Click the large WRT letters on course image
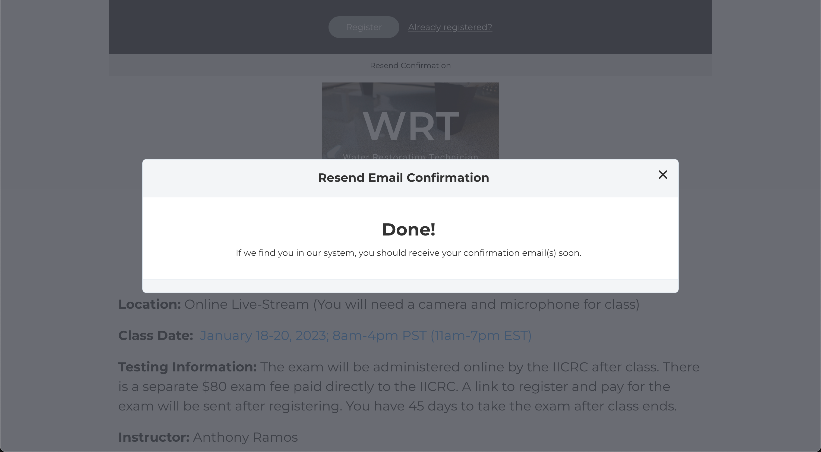This screenshot has width=821, height=452. (411, 126)
